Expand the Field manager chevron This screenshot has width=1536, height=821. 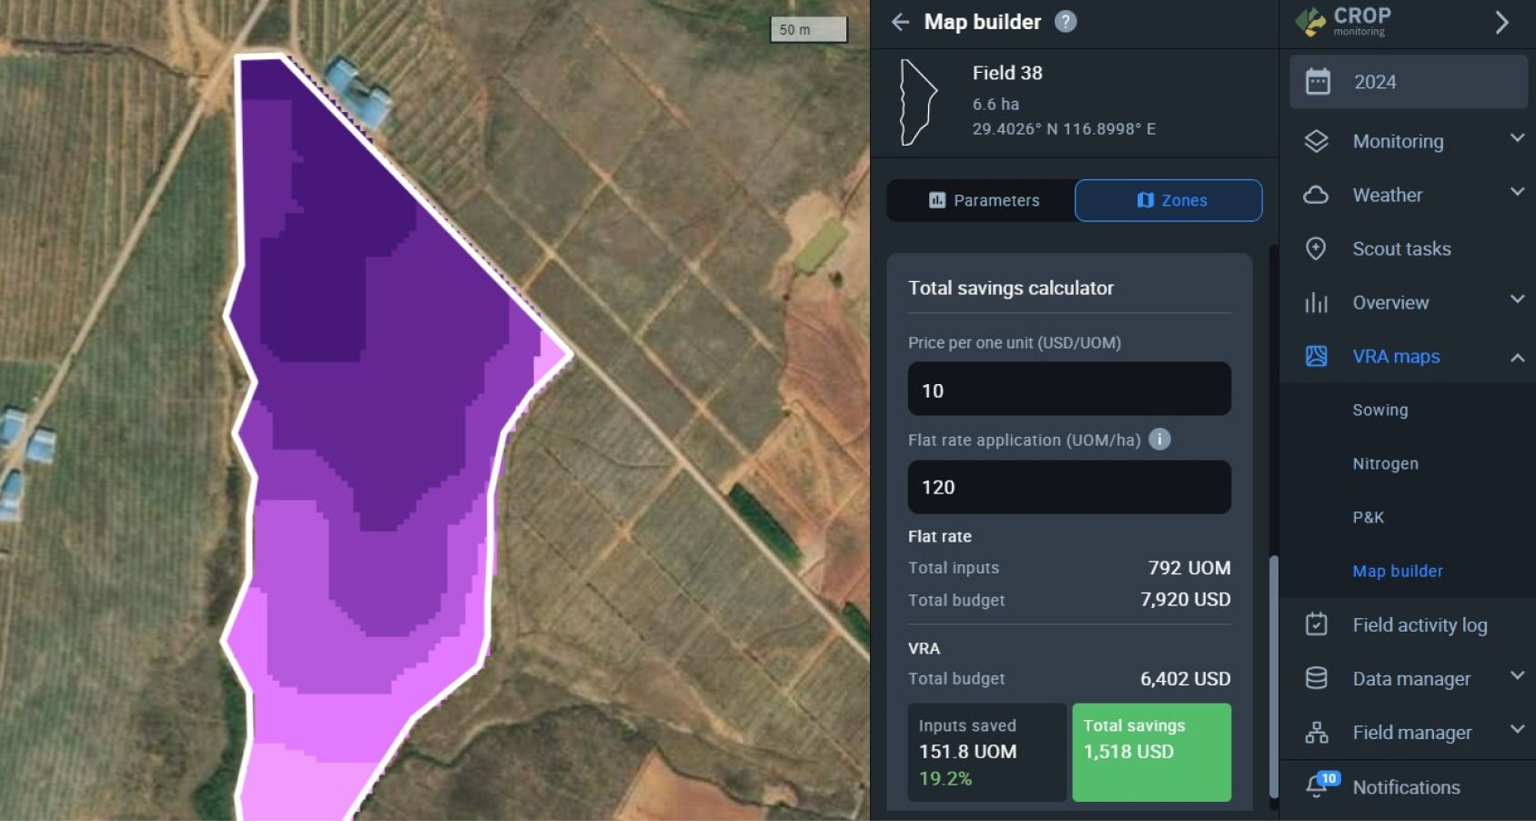point(1517,729)
